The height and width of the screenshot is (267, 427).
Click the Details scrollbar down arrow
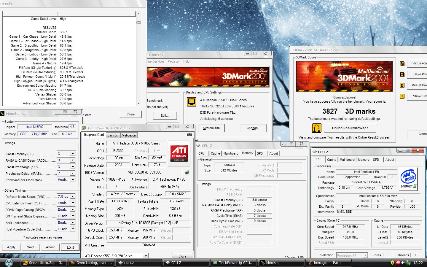tap(138, 104)
